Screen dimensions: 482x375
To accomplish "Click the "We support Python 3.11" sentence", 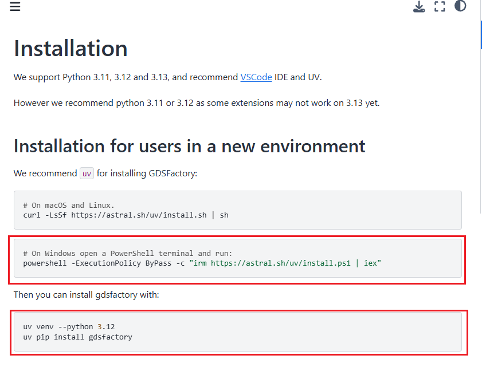I will click(x=126, y=77).
